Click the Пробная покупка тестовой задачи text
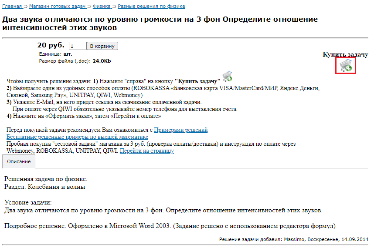The width and height of the screenshot is (374, 248). (151, 147)
